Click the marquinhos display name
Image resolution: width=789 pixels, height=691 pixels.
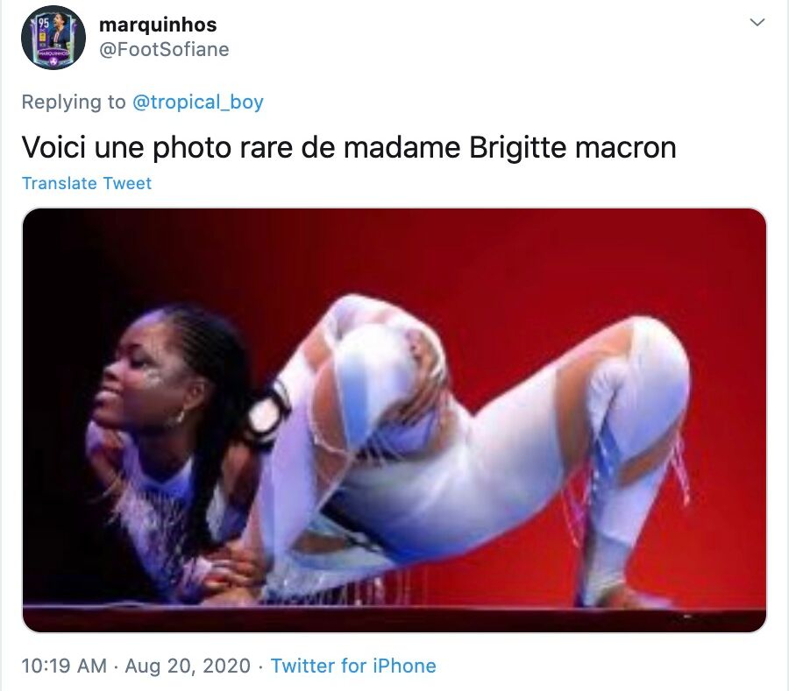pyautogui.click(x=158, y=25)
